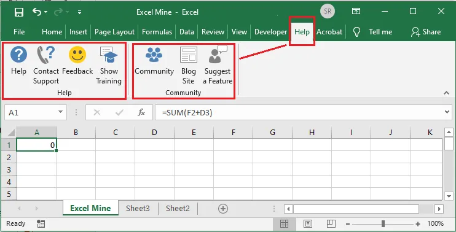This screenshot has width=456, height=232.
Task: Switch to the View tab
Action: (239, 32)
